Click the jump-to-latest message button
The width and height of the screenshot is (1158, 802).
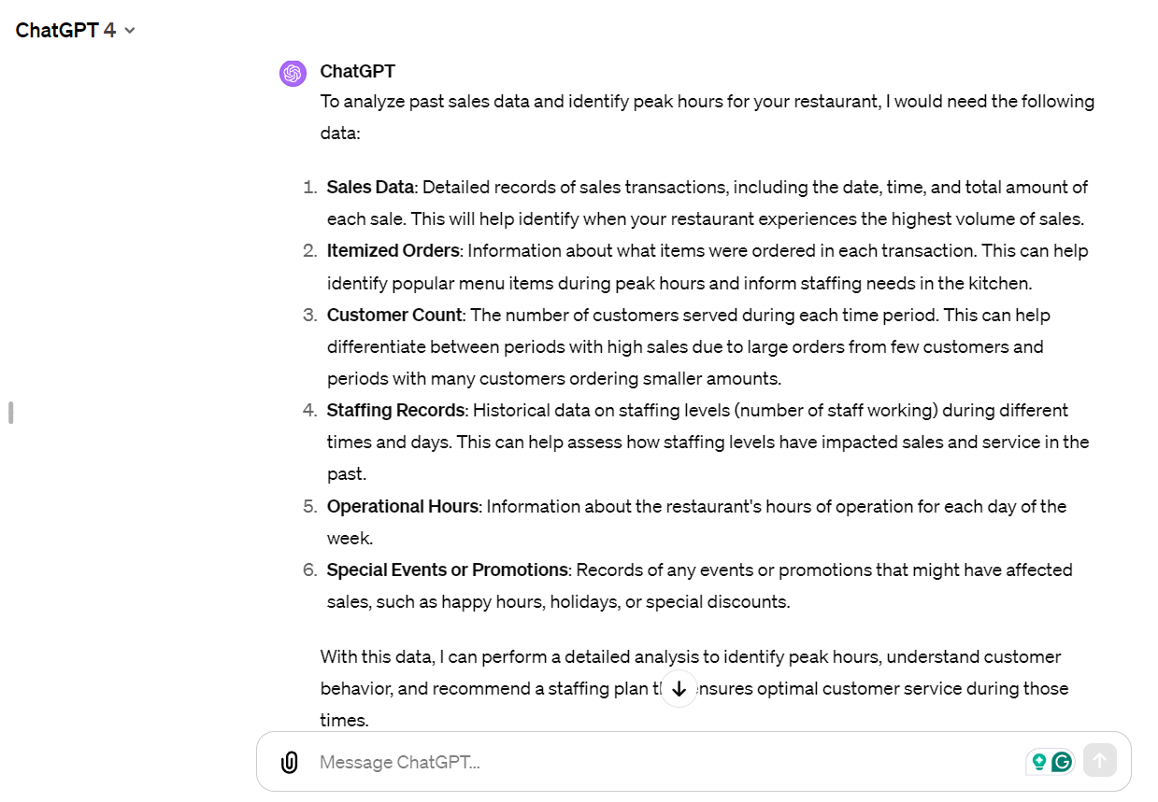pos(679,687)
